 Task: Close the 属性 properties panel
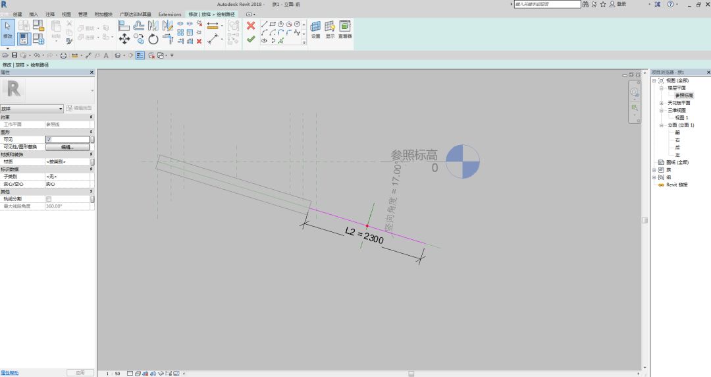pyautogui.click(x=92, y=72)
